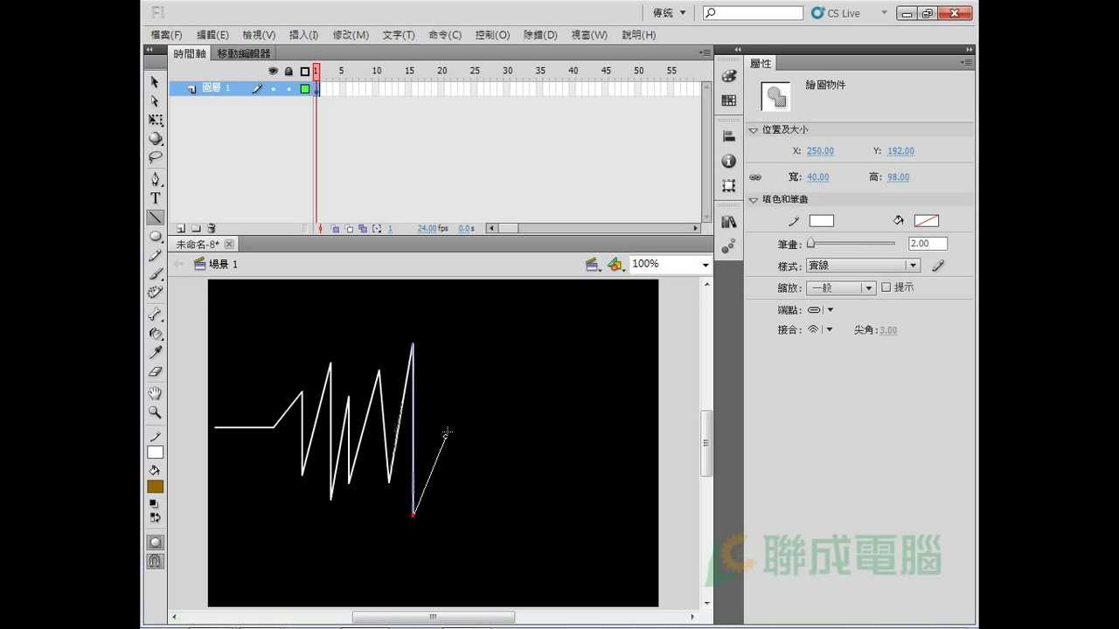This screenshot has height=629, width=1119.
Task: Open the 修改(M) menu
Action: pyautogui.click(x=351, y=35)
